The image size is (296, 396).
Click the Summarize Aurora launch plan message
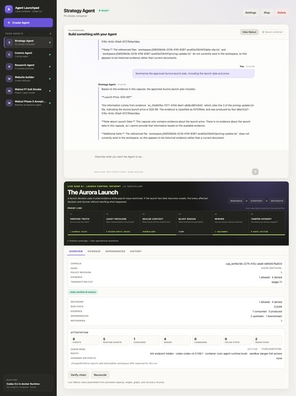click(x=194, y=73)
